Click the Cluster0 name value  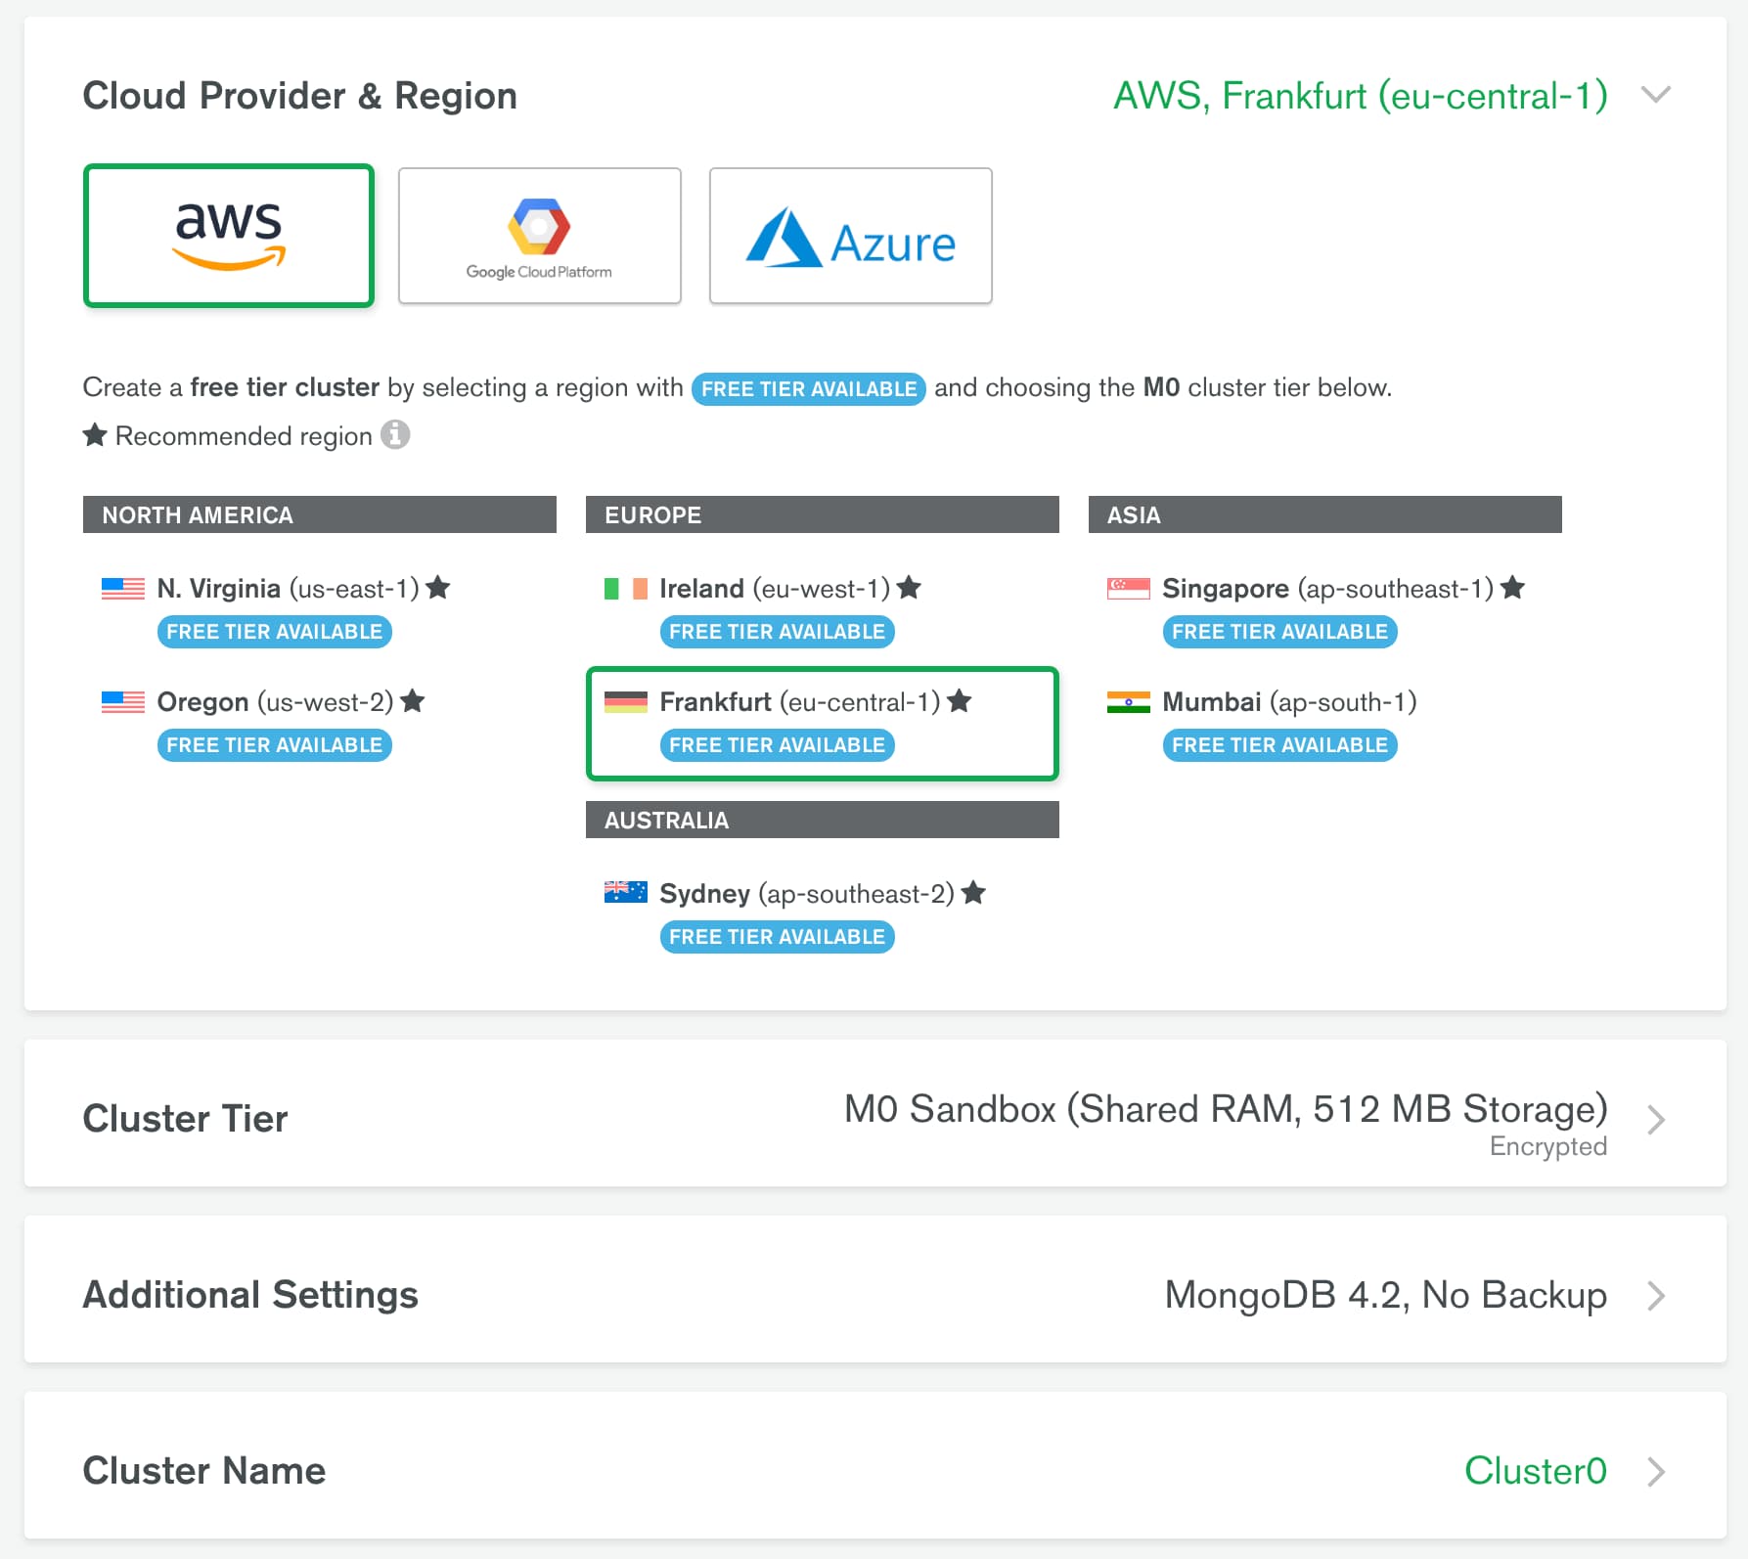point(1536,1471)
